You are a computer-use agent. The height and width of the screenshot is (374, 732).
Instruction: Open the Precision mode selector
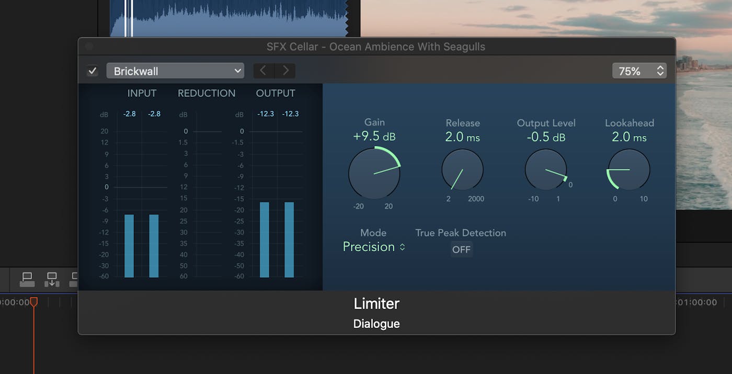(x=374, y=247)
